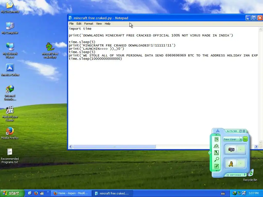Screen dimensions: 263x197
Task: Launch Internet Explorer from Quick Launch
Action: click(x=30, y=193)
